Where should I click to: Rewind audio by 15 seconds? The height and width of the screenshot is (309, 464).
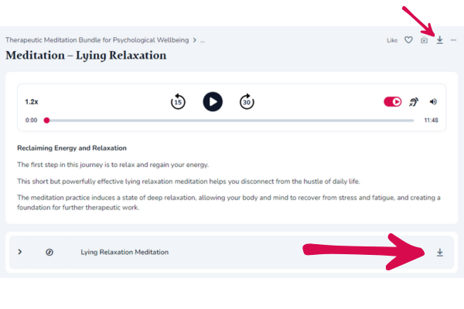click(178, 101)
